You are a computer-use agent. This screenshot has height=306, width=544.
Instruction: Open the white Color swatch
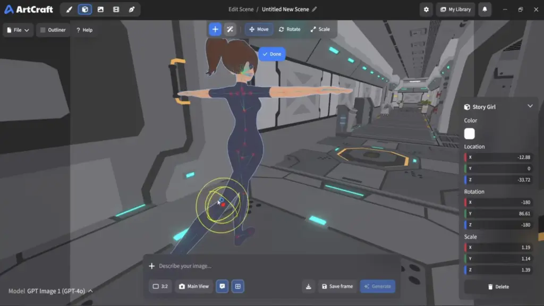(x=470, y=133)
